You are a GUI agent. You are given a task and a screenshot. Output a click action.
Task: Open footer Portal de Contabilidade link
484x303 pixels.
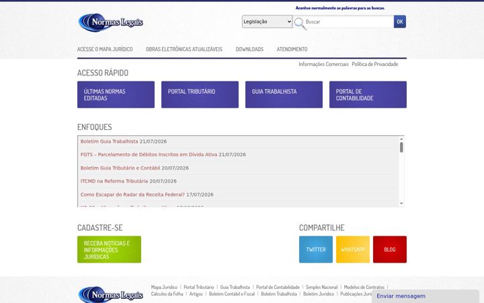[278, 288]
